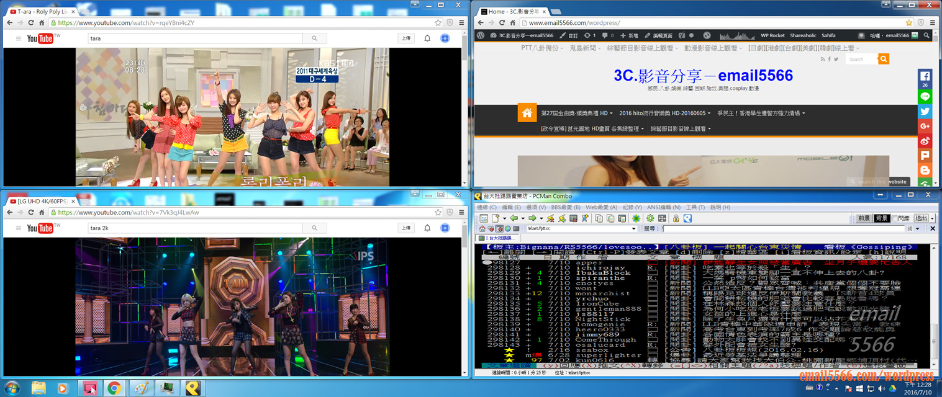942x397 pixels.
Task: Click the YouTube logo in the Roly Poly window
Action: coord(41,38)
